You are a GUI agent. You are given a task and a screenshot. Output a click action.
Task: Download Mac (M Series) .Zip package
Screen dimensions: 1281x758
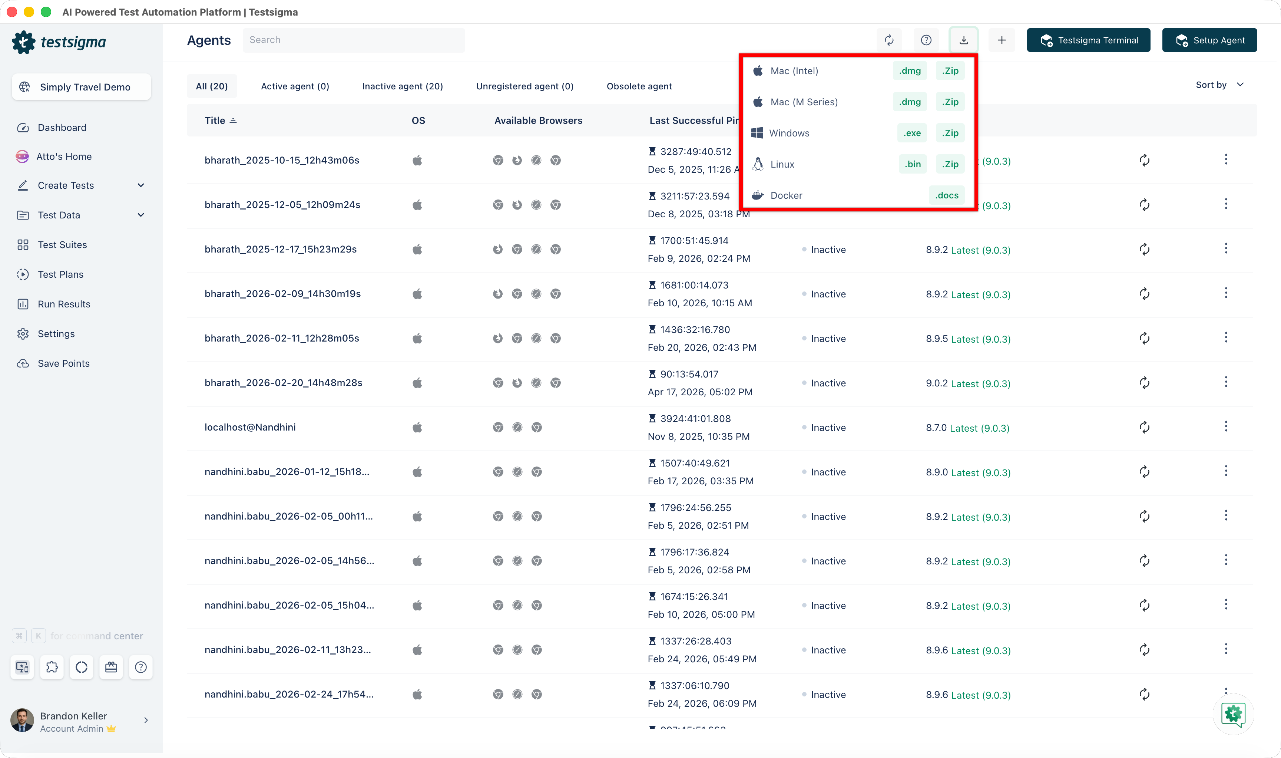pos(950,102)
